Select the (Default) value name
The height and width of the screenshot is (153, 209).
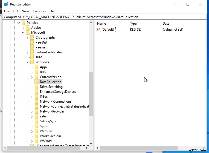[108, 30]
